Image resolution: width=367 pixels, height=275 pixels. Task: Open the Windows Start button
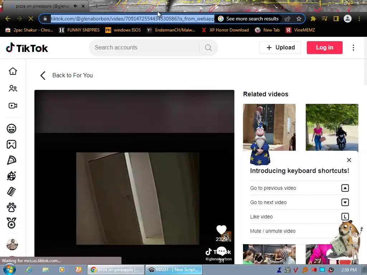coord(9,270)
